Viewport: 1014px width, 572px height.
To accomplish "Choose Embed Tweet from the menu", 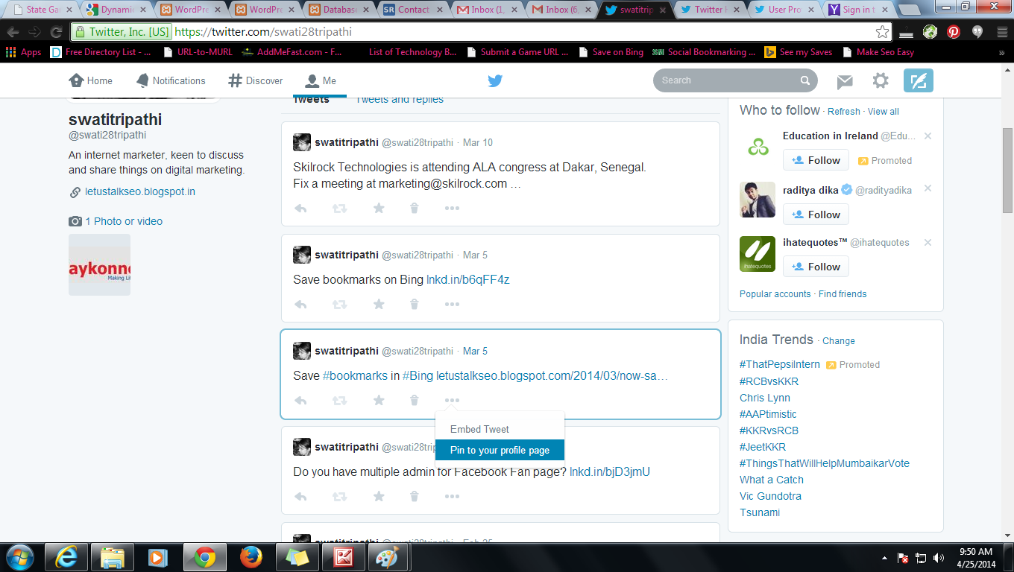I will click(x=500, y=430).
